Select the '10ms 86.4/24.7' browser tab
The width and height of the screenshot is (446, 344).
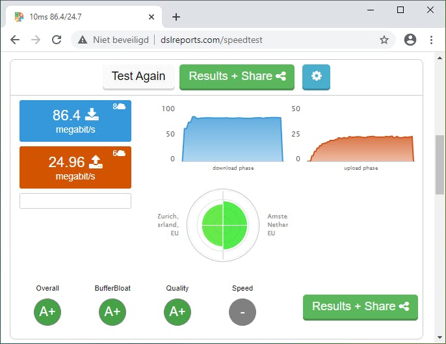(83, 17)
